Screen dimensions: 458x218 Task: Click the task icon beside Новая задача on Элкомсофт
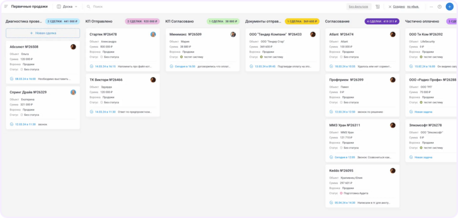pos(411,157)
